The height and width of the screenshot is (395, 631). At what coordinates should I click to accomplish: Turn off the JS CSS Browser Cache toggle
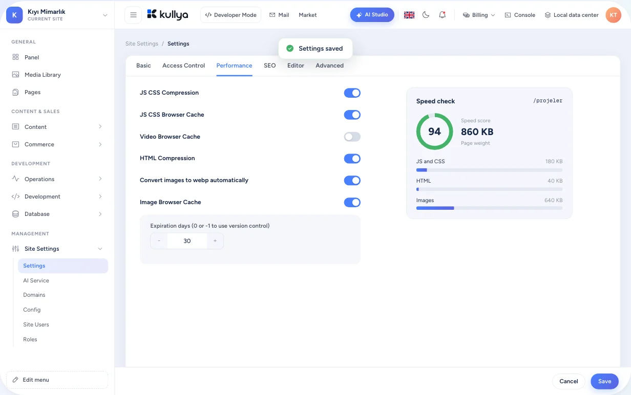[352, 115]
